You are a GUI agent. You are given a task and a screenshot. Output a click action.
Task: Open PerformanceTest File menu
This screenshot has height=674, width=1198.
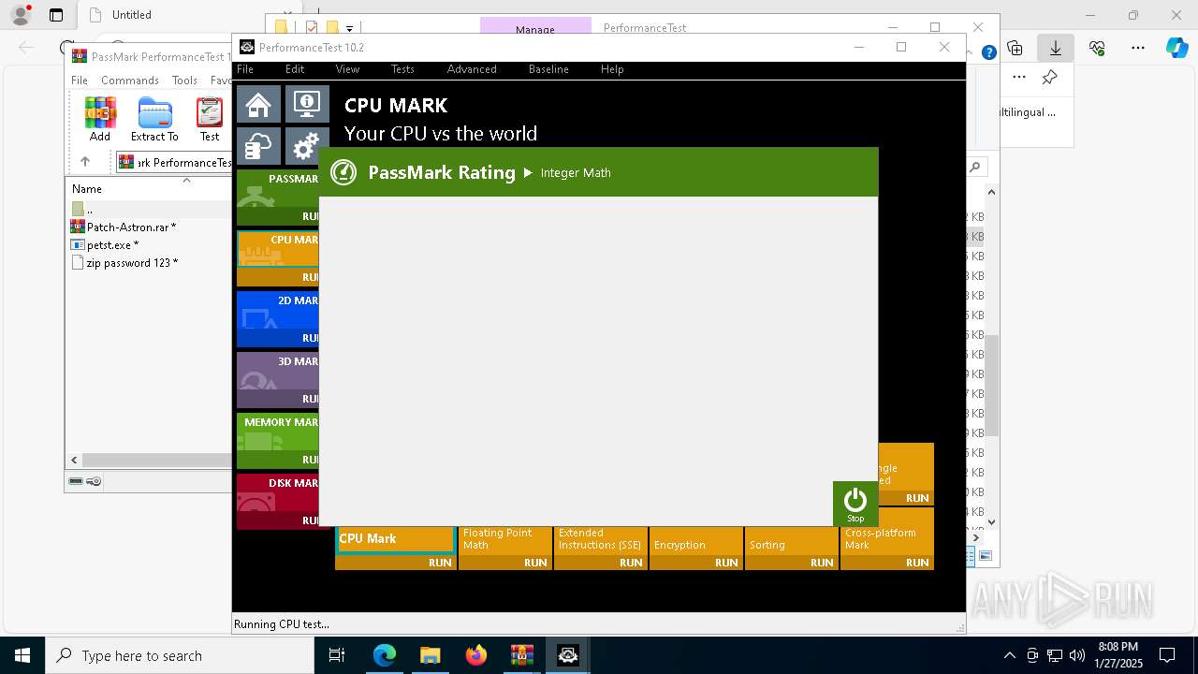pyautogui.click(x=245, y=69)
